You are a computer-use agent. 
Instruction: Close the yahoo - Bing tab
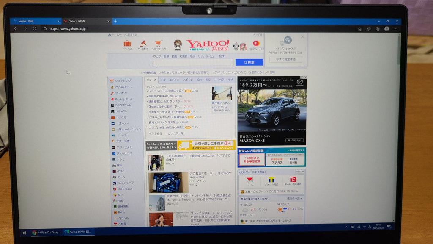point(58,21)
